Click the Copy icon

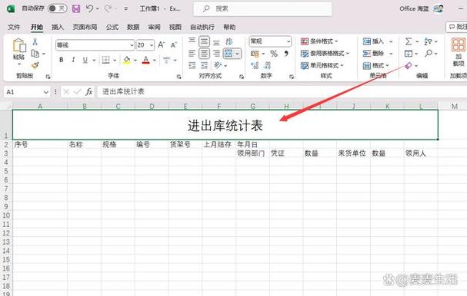click(35, 54)
